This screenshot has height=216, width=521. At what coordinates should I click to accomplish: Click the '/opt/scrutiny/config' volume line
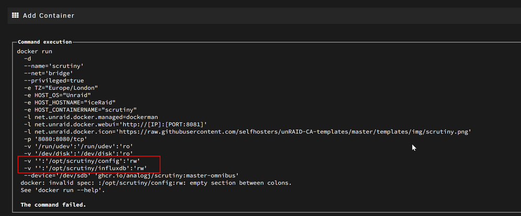(82, 161)
